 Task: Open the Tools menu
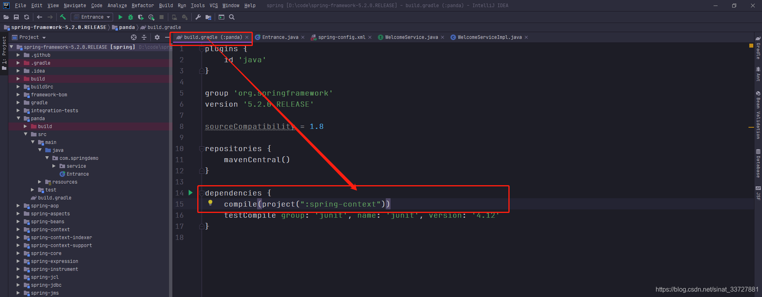coord(198,6)
